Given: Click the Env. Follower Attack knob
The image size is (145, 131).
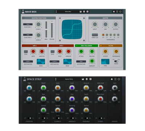Looking at the screenshot, I should (81, 51).
